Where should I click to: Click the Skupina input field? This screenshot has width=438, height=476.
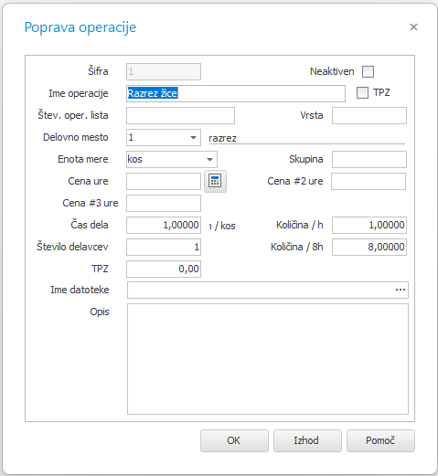(x=369, y=159)
